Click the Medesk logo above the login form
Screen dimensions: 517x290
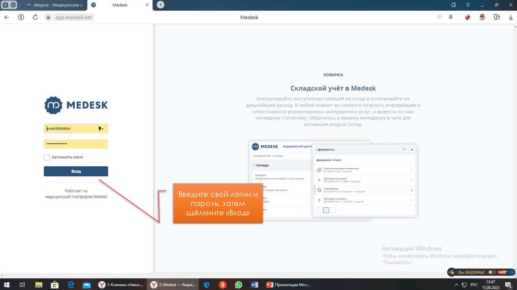pyautogui.click(x=76, y=105)
